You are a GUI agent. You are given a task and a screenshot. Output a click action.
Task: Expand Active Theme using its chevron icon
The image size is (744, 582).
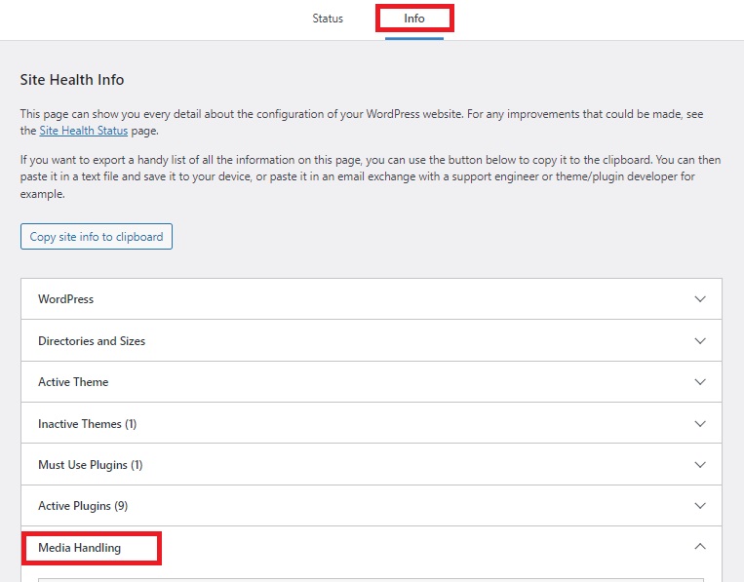click(x=699, y=382)
